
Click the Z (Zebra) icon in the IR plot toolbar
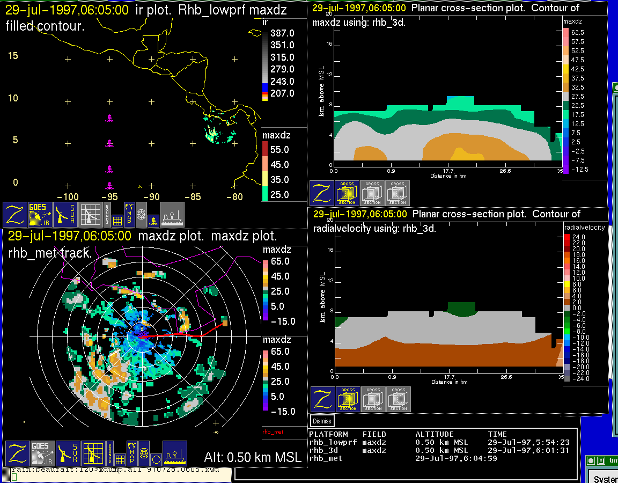tap(15, 214)
